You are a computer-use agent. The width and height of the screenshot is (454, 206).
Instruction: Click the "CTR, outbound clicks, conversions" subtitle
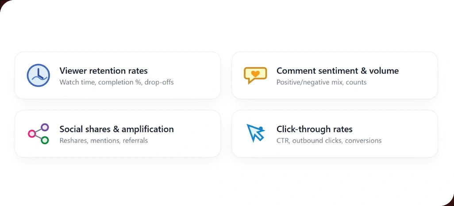pyautogui.click(x=329, y=141)
